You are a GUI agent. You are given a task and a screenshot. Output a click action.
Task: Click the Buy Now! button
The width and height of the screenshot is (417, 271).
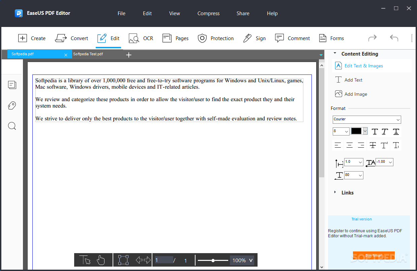click(374, 255)
